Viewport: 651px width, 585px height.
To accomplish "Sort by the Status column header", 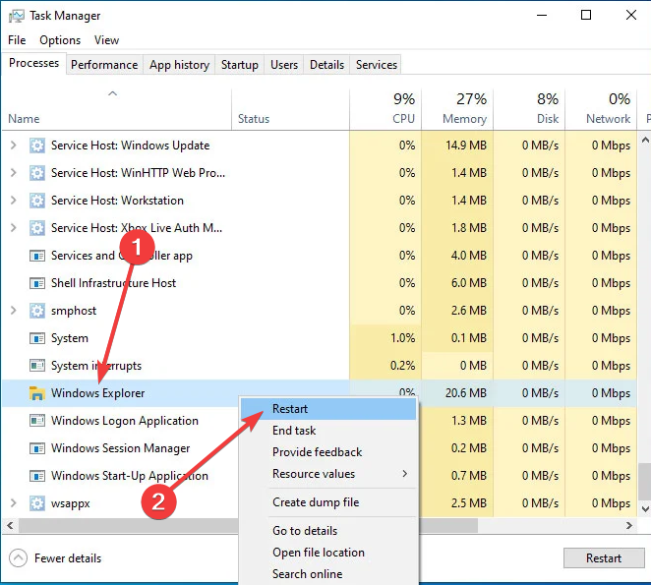I will [290, 109].
